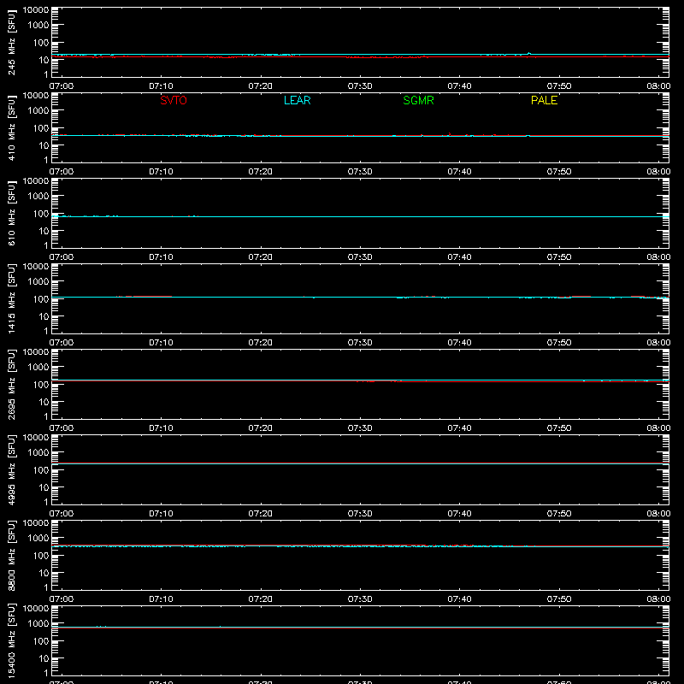This screenshot has width=684, height=684.
Task: Click the 08:00 tick label under the 4995 MHz plot
Action: coord(658,514)
